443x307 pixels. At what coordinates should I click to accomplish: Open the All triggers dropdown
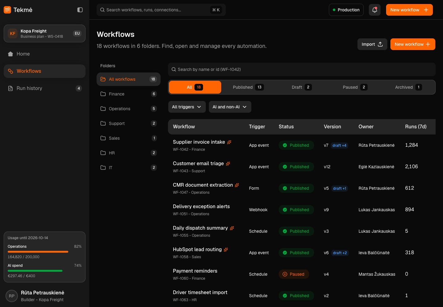(187, 107)
